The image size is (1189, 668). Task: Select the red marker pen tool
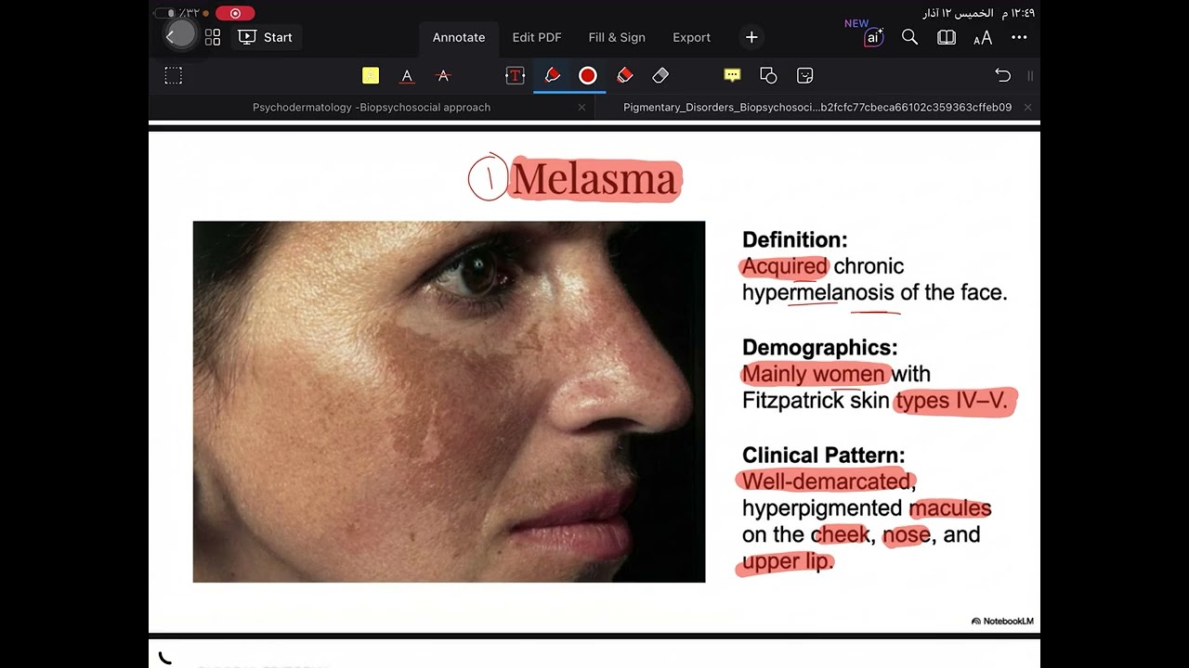pyautogui.click(x=552, y=75)
